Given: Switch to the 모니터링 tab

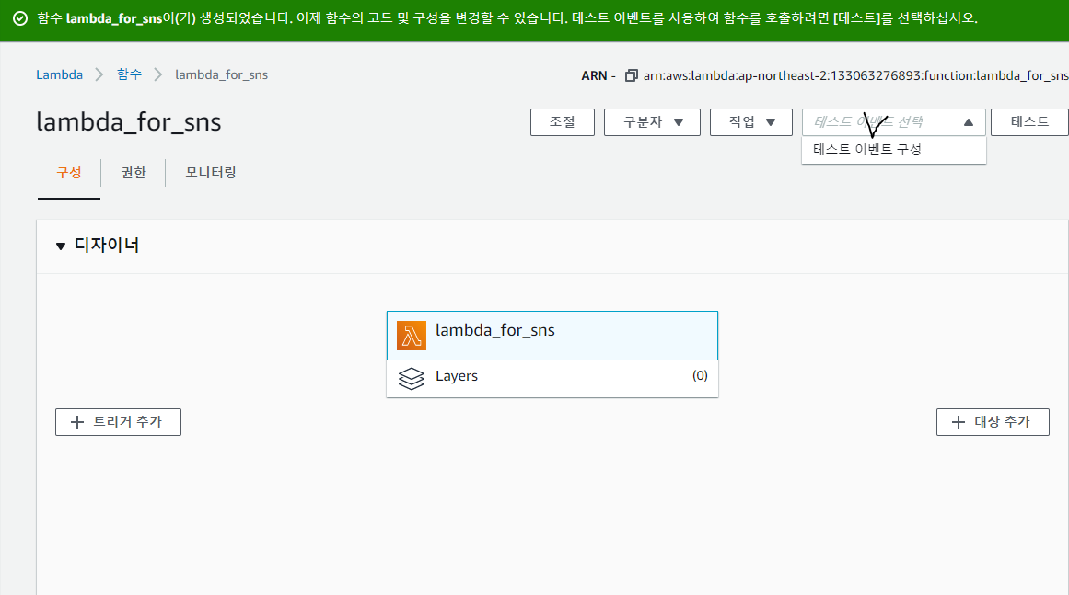Looking at the screenshot, I should coord(211,173).
